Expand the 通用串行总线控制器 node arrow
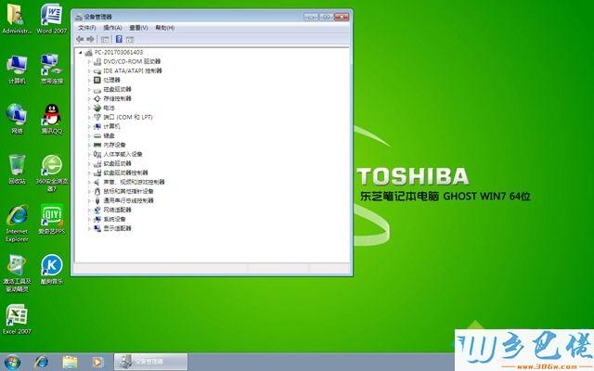Viewport: 594px width, 371px height. tap(89, 200)
